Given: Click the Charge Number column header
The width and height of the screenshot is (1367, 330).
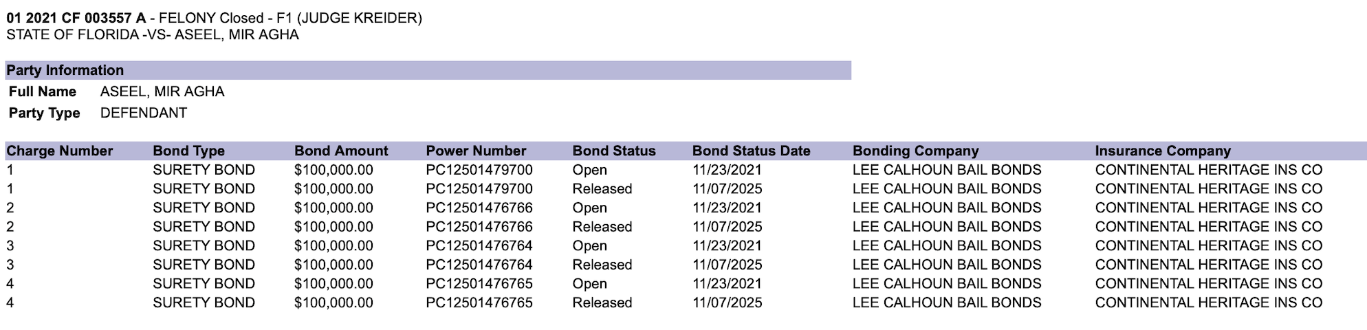Looking at the screenshot, I should pyautogui.click(x=60, y=151).
